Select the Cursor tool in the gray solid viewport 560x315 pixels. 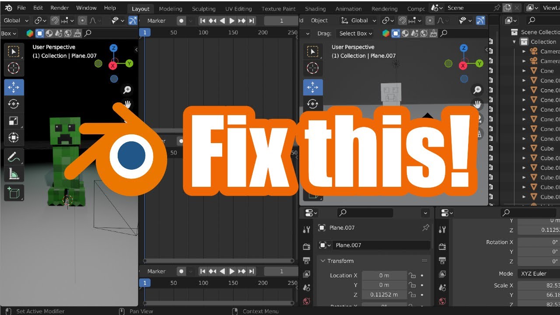pos(313,68)
